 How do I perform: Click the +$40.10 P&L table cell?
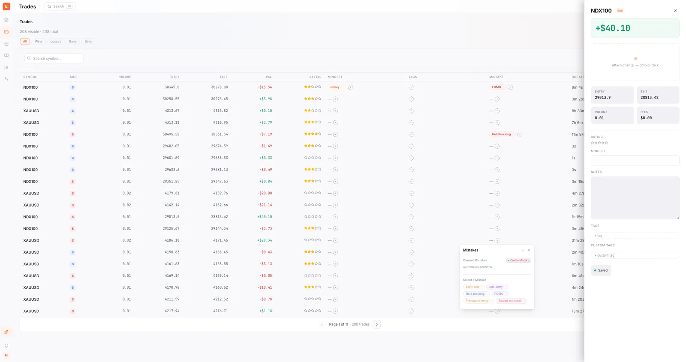tap(265, 217)
